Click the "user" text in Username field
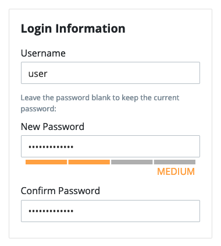The width and height of the screenshot is (221, 246). (x=38, y=73)
